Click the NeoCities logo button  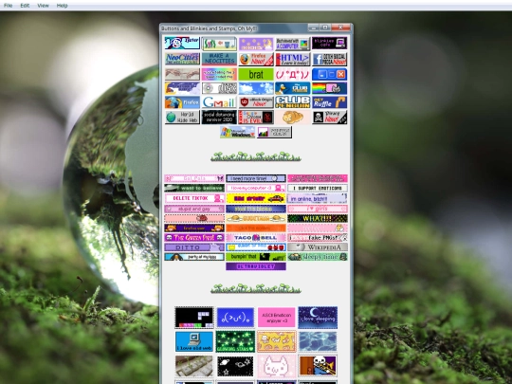pyautogui.click(x=182, y=59)
